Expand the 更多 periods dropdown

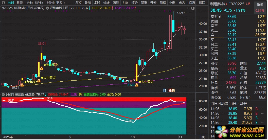[x=61, y=3]
